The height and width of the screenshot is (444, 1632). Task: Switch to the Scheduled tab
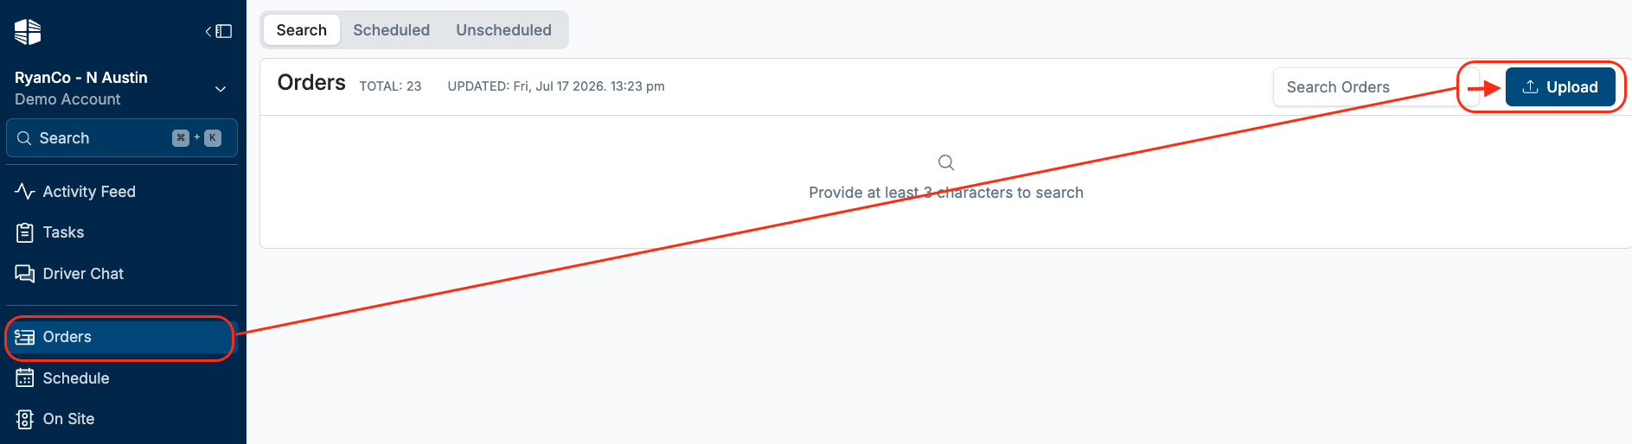[x=391, y=30]
